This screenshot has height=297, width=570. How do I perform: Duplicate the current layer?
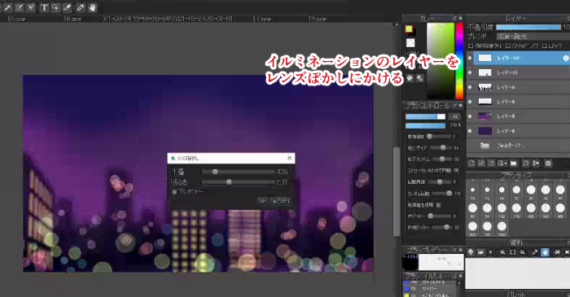pos(525,164)
